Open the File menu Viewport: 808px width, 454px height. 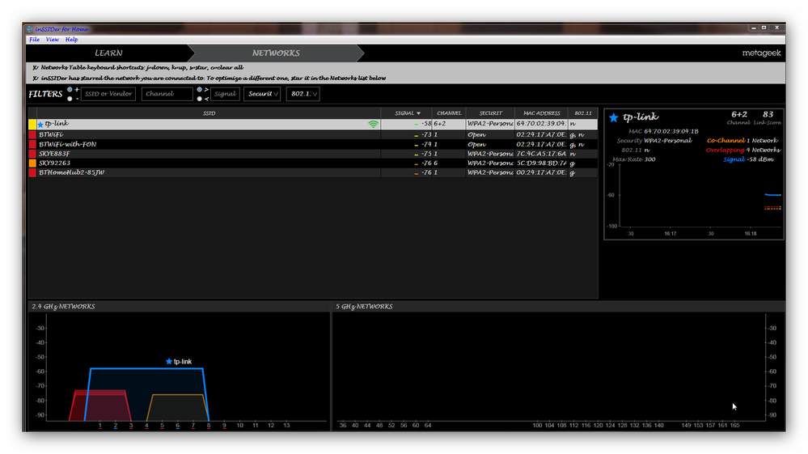point(34,40)
